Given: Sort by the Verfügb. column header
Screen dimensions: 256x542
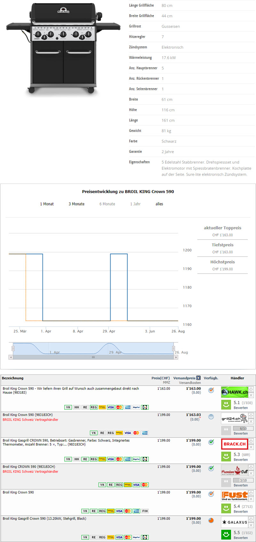Looking at the screenshot, I should pos(211,378).
